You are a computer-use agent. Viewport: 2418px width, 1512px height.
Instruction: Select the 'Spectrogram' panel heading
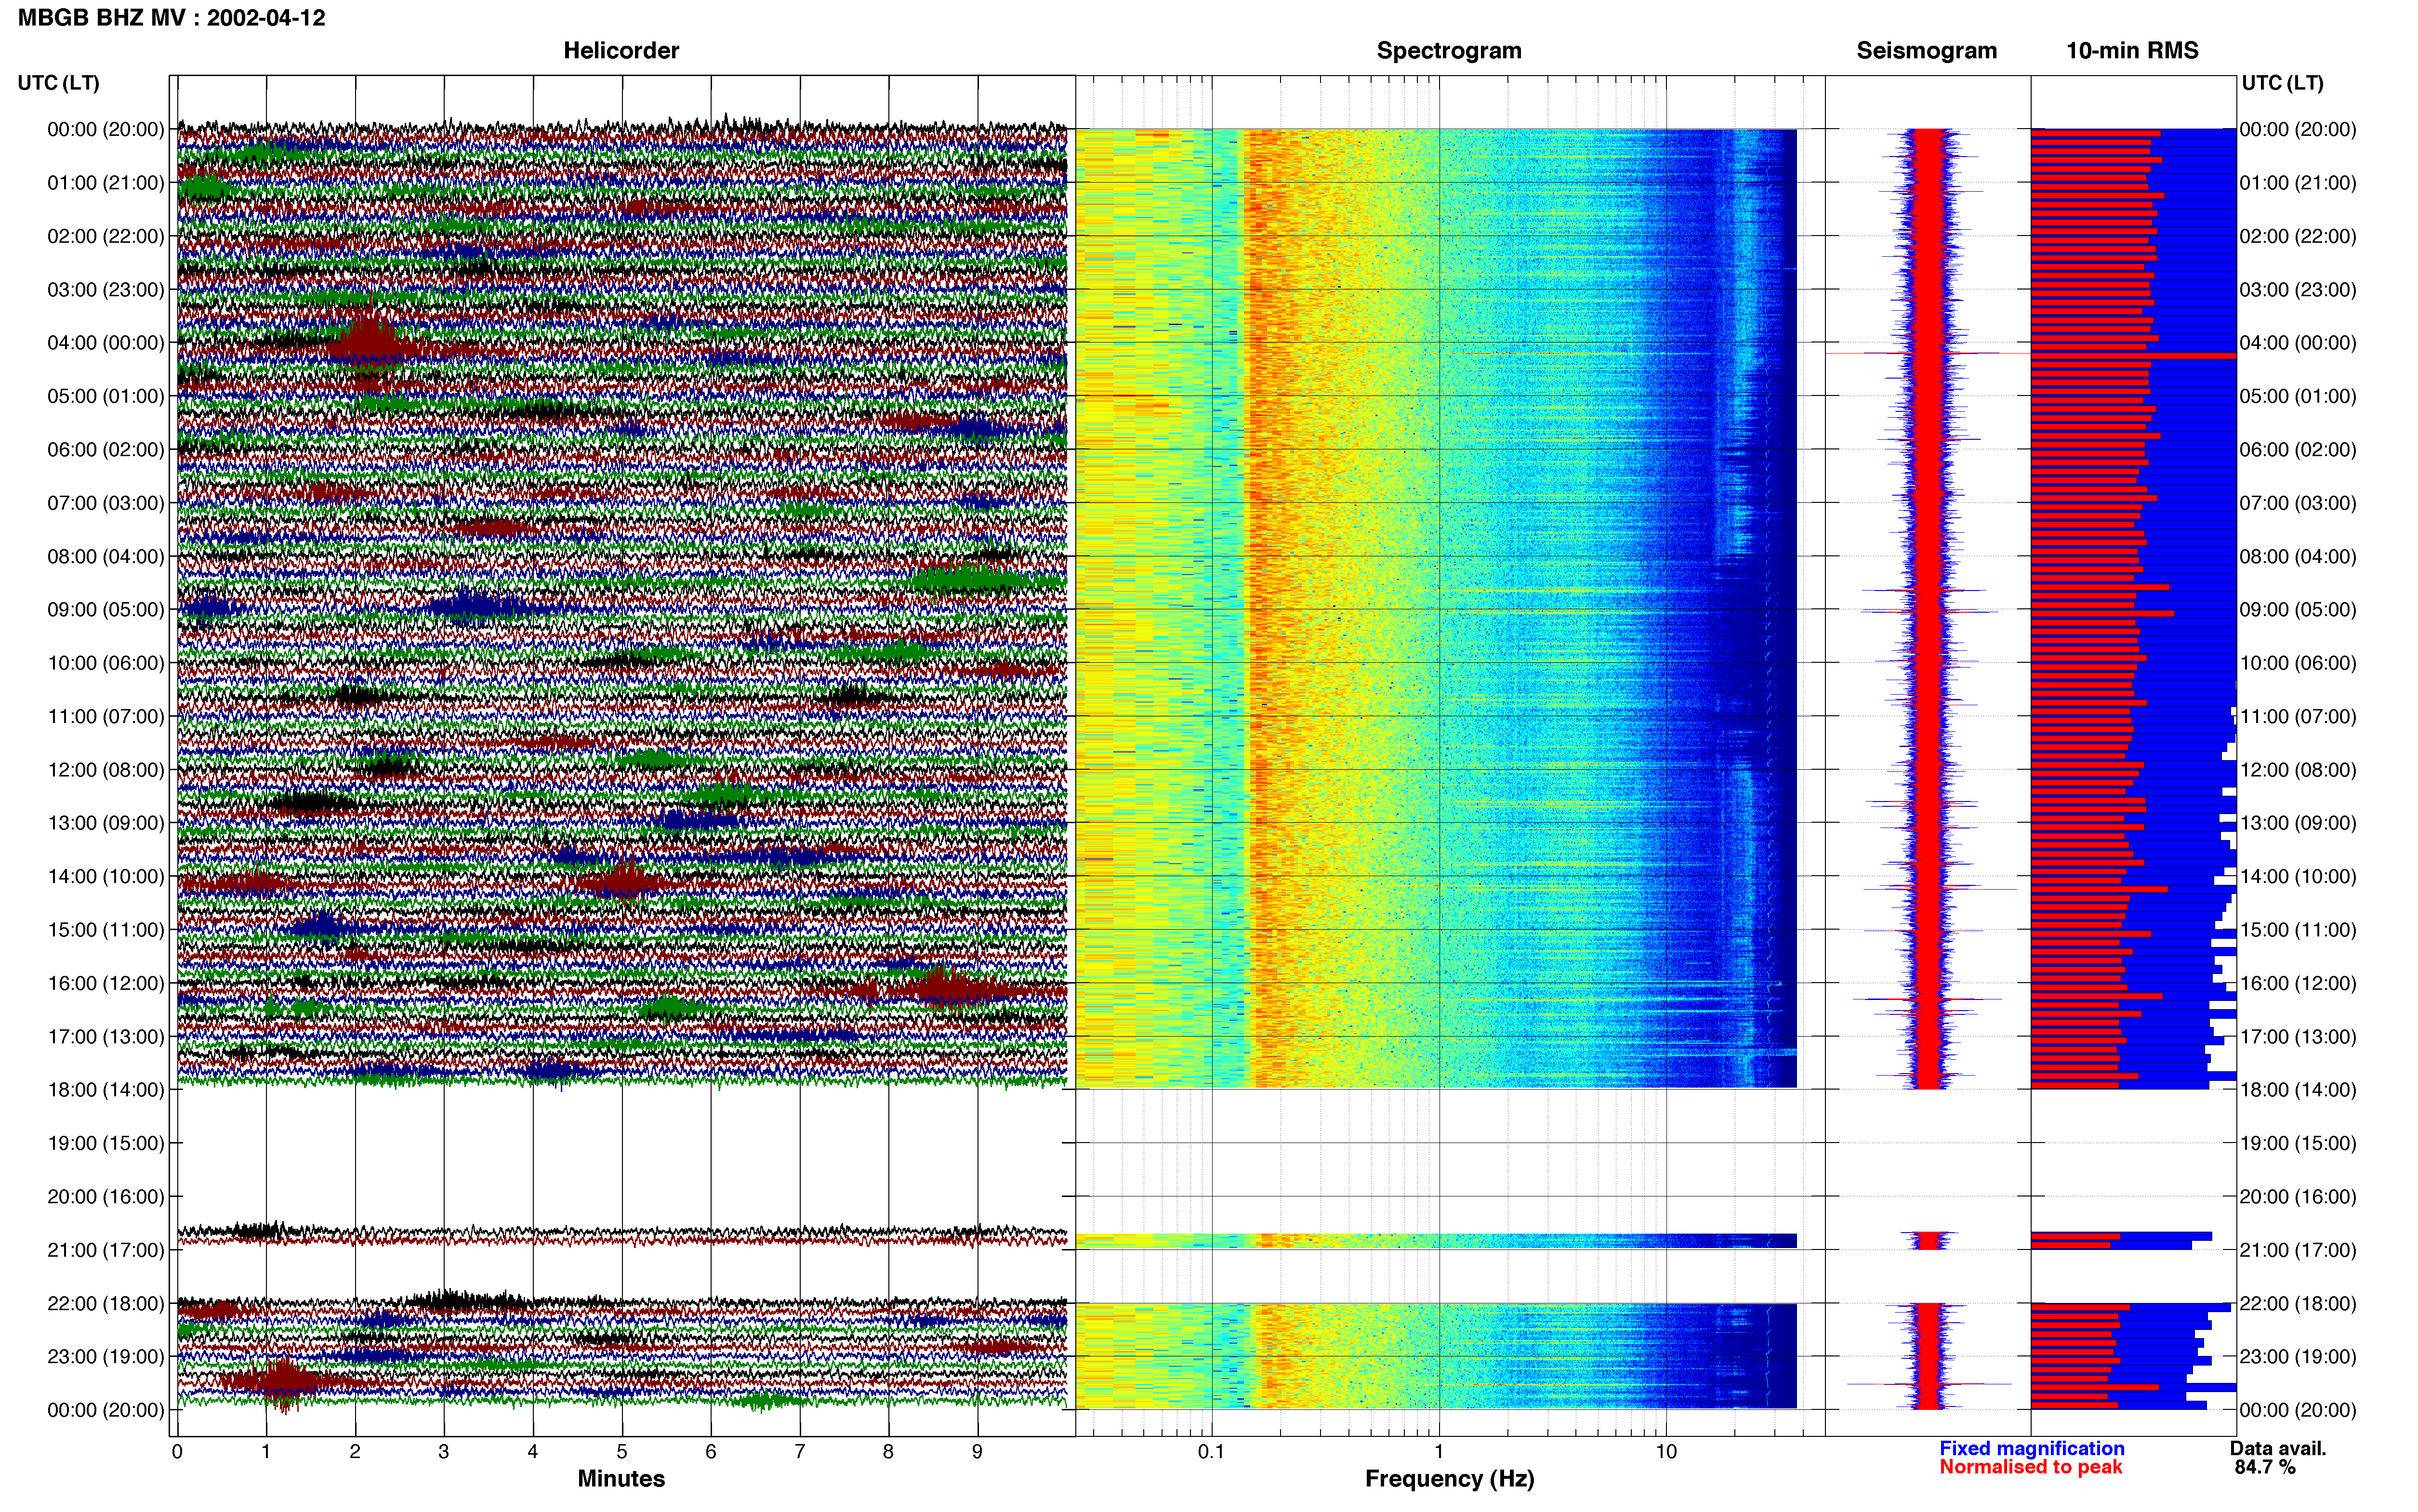coord(1449,50)
